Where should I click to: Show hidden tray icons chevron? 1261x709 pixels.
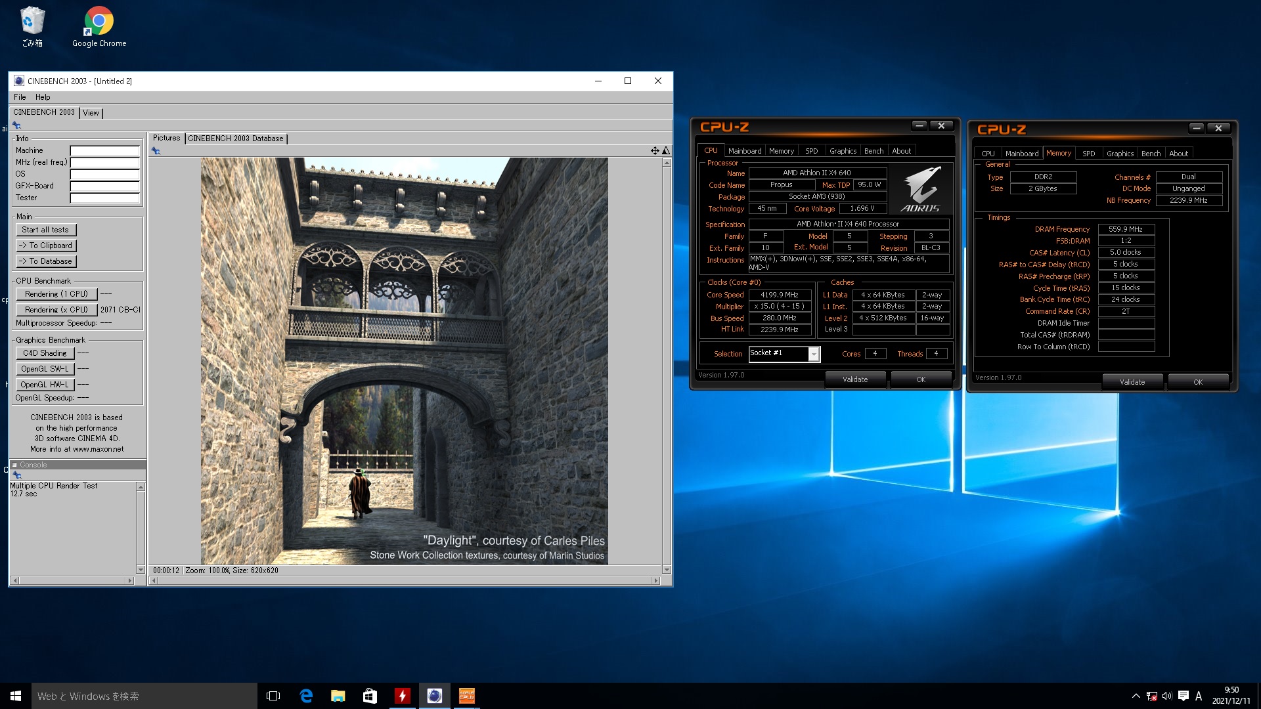[x=1136, y=696]
